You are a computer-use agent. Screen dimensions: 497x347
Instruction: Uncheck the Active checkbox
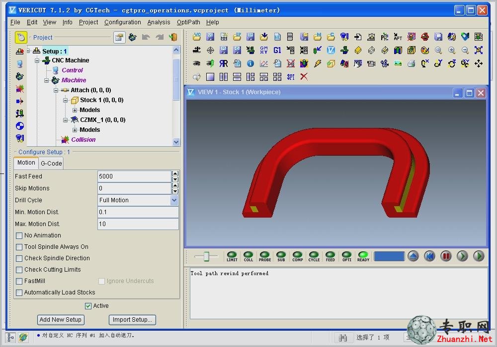click(88, 306)
